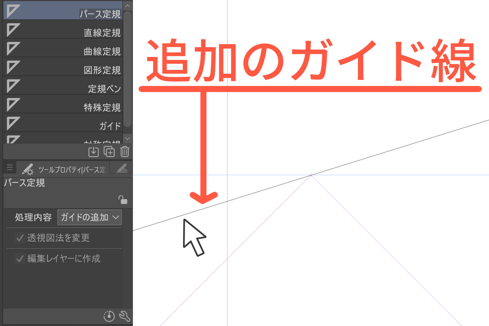Click the import sub tool download icon
The width and height of the screenshot is (489, 326).
[x=93, y=151]
